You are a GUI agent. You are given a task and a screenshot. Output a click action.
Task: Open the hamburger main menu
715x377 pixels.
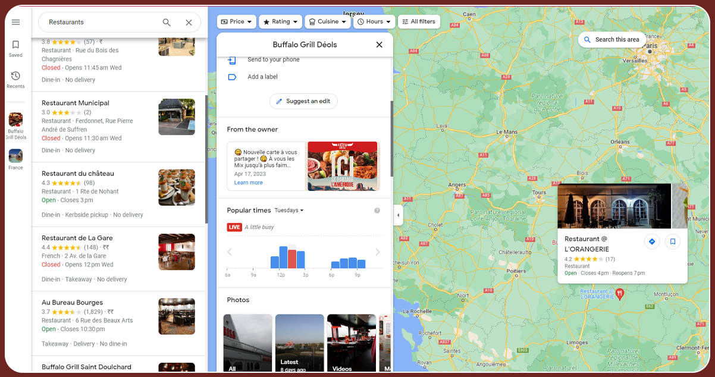(15, 22)
